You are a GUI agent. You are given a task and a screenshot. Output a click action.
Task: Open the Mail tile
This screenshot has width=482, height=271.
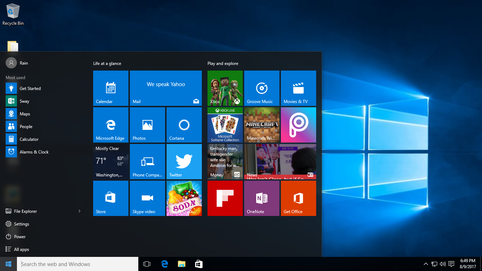(166, 88)
